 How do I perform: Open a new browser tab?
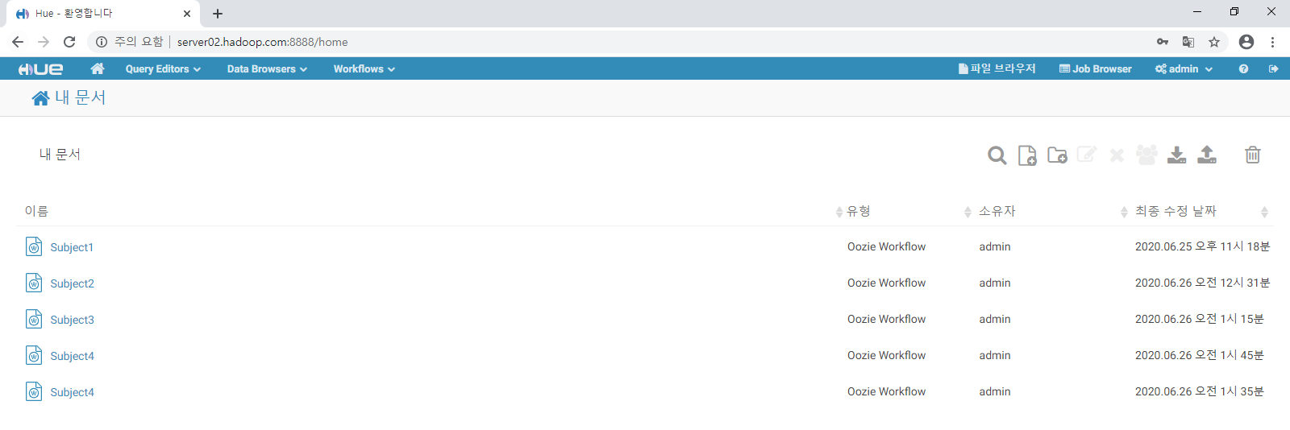(218, 14)
